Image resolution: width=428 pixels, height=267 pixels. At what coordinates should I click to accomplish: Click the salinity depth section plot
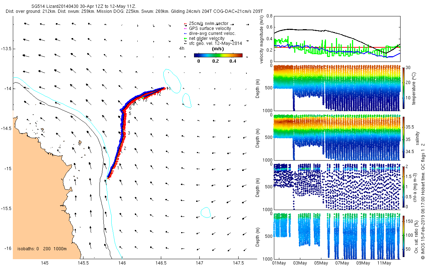tap(337, 137)
